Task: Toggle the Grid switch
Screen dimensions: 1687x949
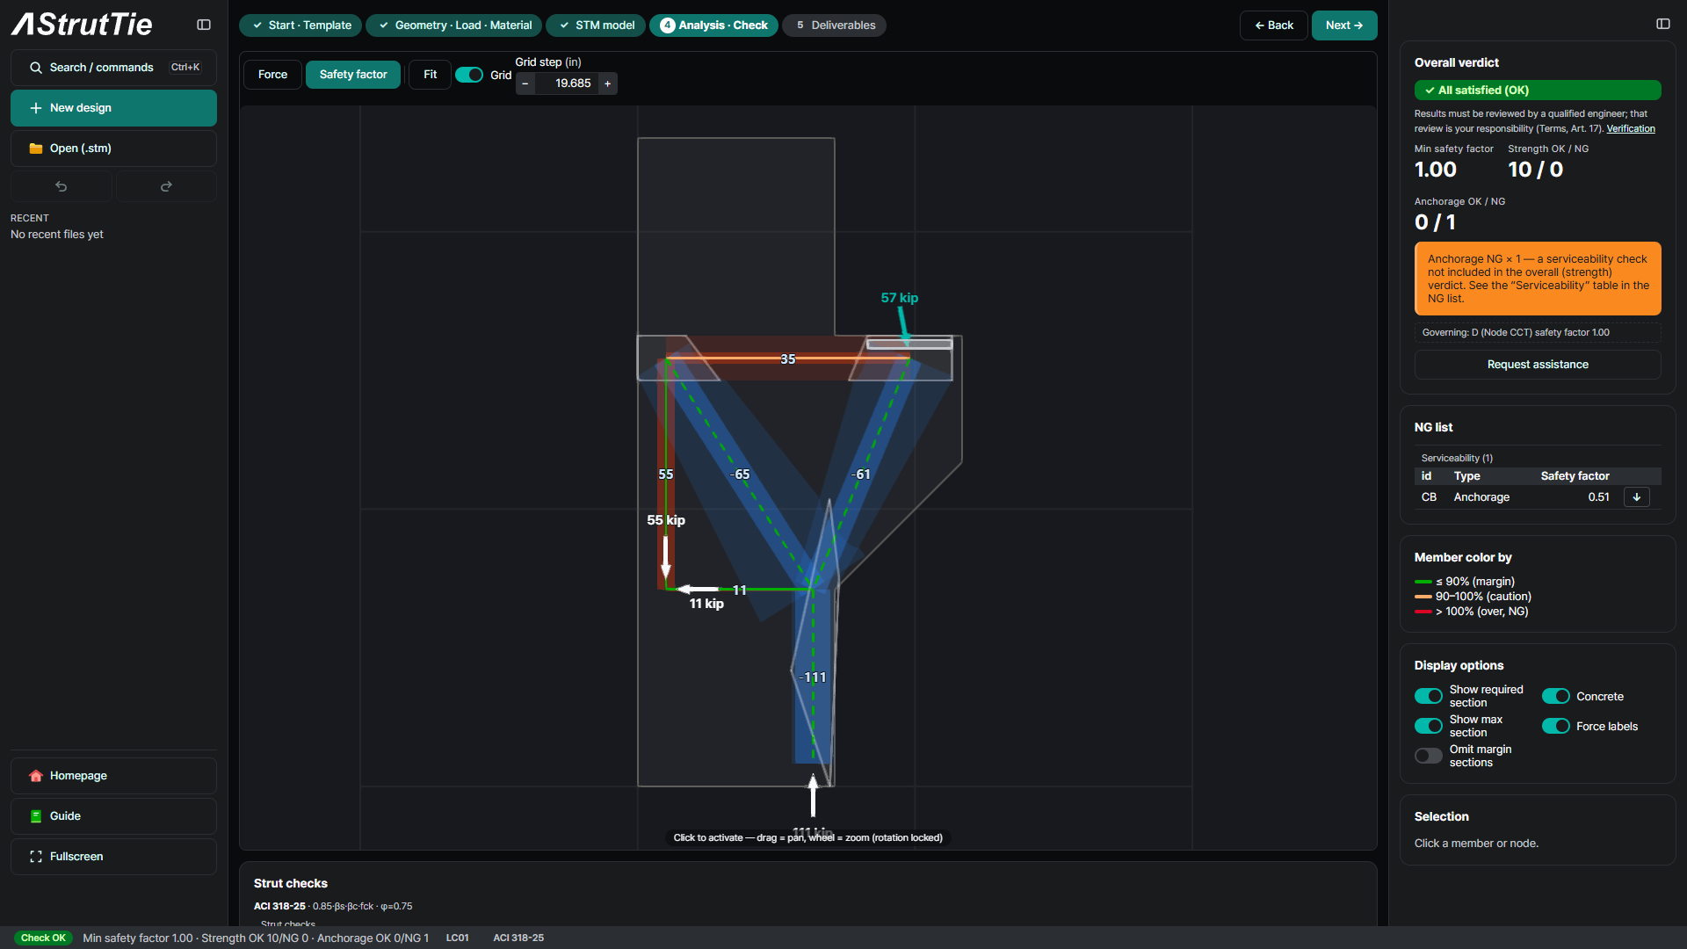Action: point(469,75)
